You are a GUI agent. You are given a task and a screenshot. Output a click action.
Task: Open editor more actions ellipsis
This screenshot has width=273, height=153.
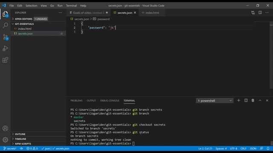(267, 12)
